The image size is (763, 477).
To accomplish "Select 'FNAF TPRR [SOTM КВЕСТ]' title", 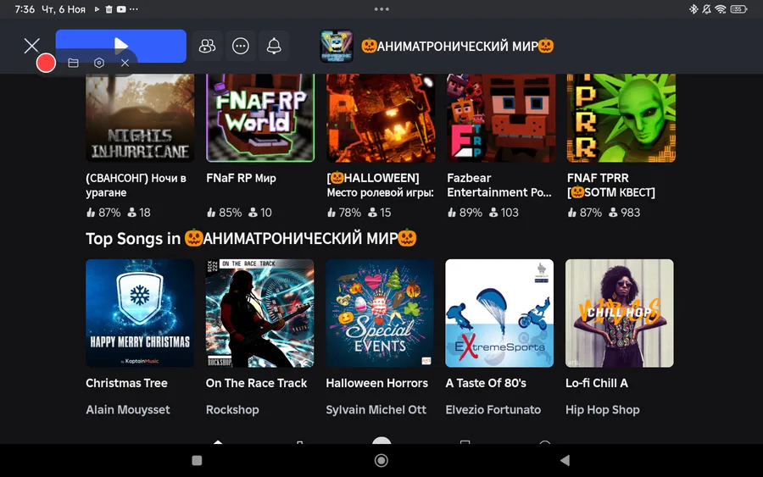I will [611, 186].
